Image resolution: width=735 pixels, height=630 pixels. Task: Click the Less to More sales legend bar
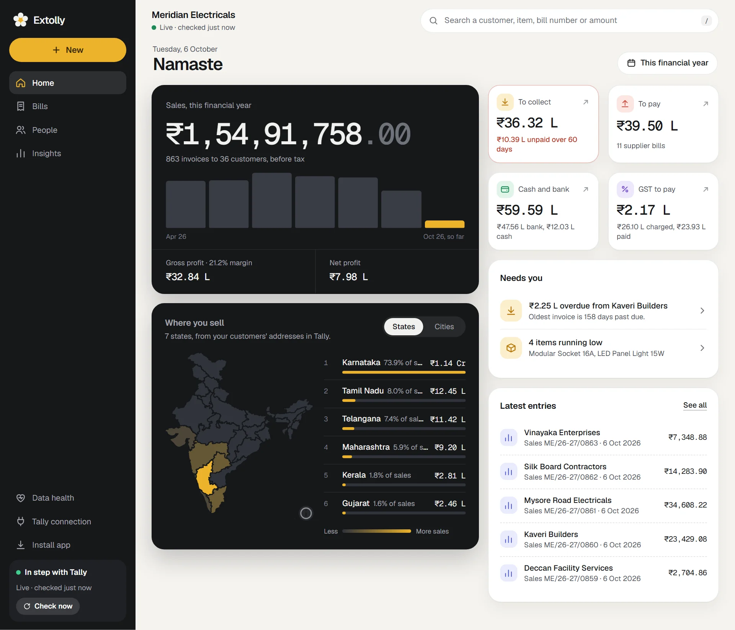(x=377, y=531)
